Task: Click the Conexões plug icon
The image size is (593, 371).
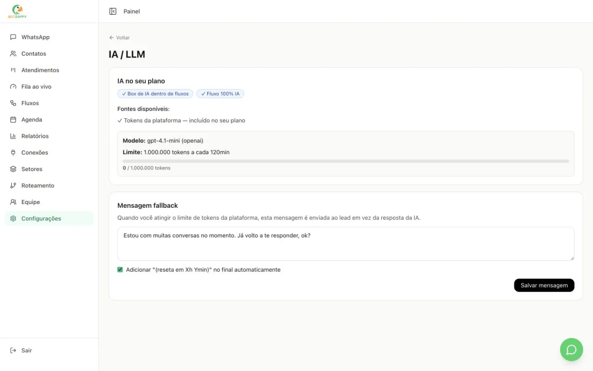Action: coord(13,153)
